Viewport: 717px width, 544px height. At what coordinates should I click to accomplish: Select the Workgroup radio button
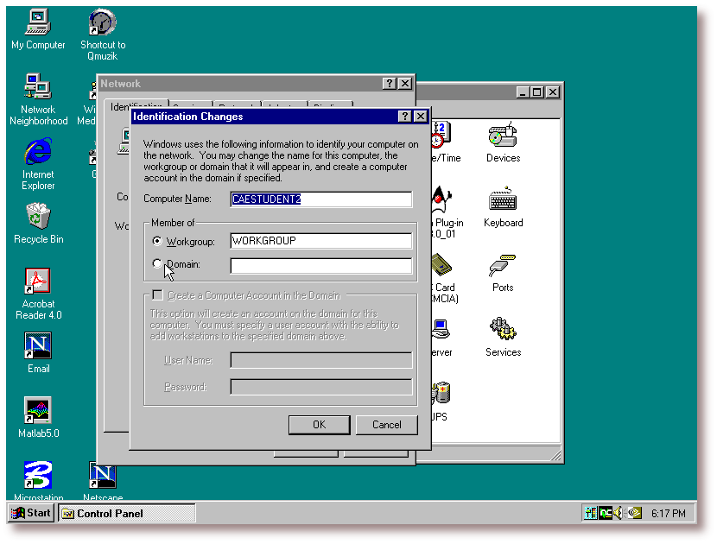coord(157,241)
